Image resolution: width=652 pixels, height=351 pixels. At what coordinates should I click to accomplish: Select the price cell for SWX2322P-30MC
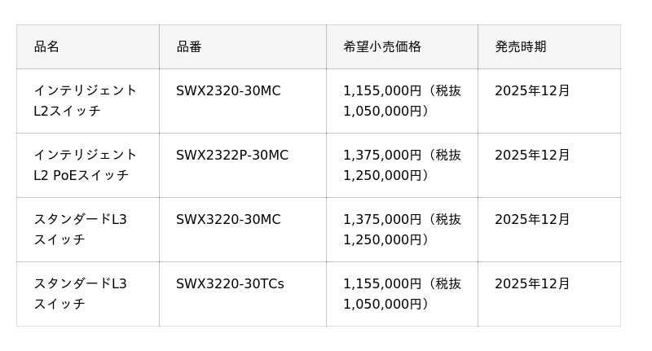tap(402, 165)
